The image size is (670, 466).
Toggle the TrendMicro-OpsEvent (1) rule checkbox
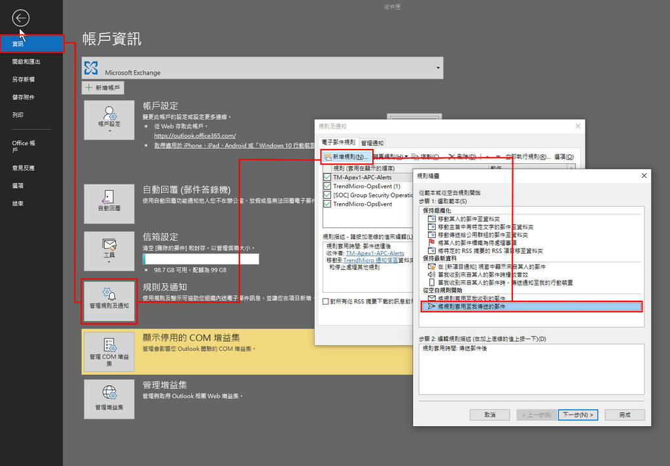(x=327, y=186)
